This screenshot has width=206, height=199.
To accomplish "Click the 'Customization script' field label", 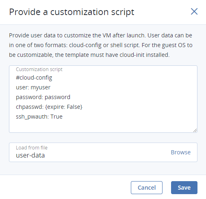I will coord(39,69).
